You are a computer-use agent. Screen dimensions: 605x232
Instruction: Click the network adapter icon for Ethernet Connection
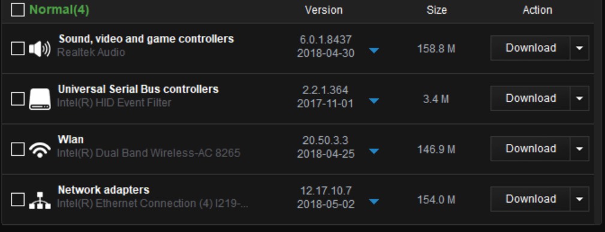[x=40, y=200]
